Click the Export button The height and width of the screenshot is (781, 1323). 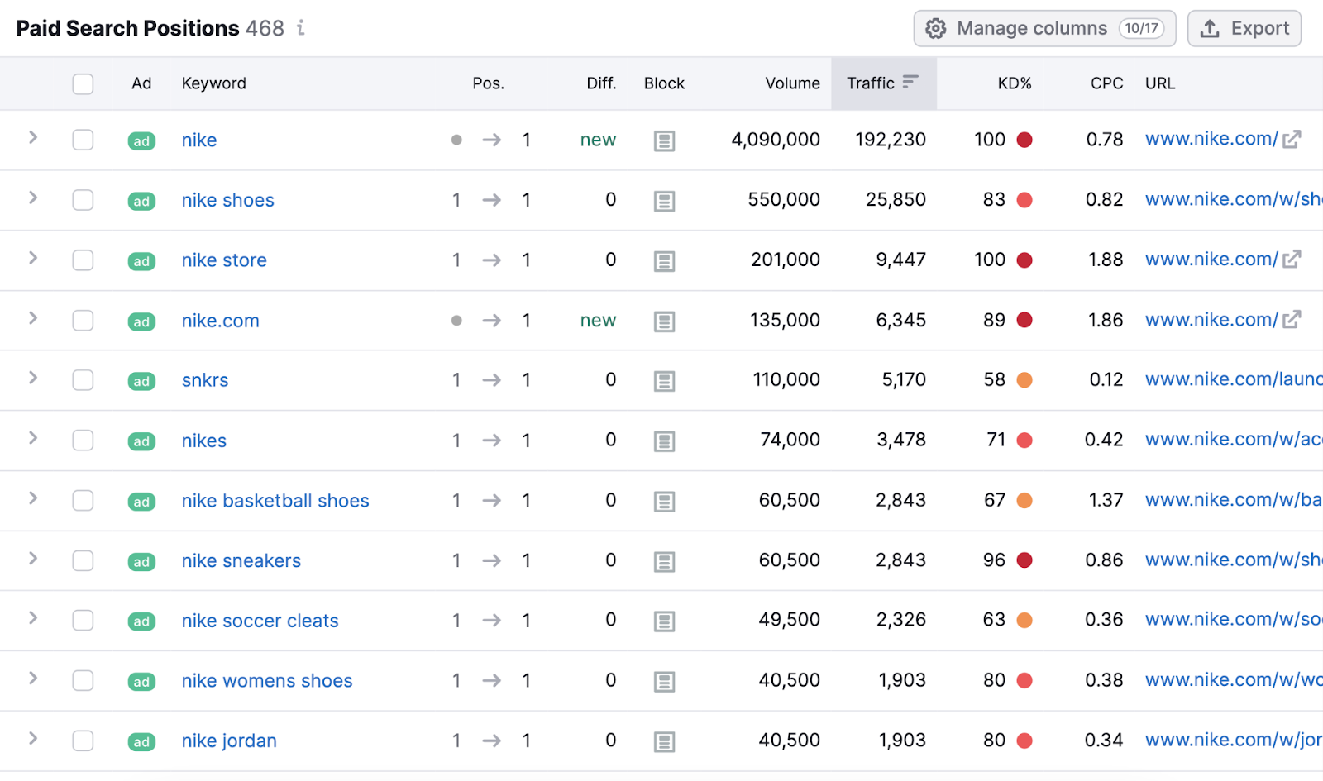1244,27
